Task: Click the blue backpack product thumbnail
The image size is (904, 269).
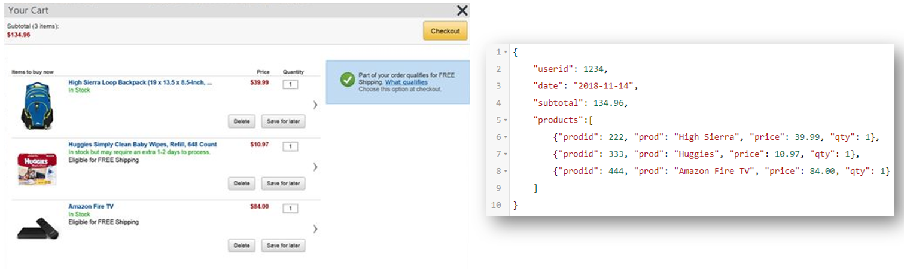Action: (x=37, y=106)
